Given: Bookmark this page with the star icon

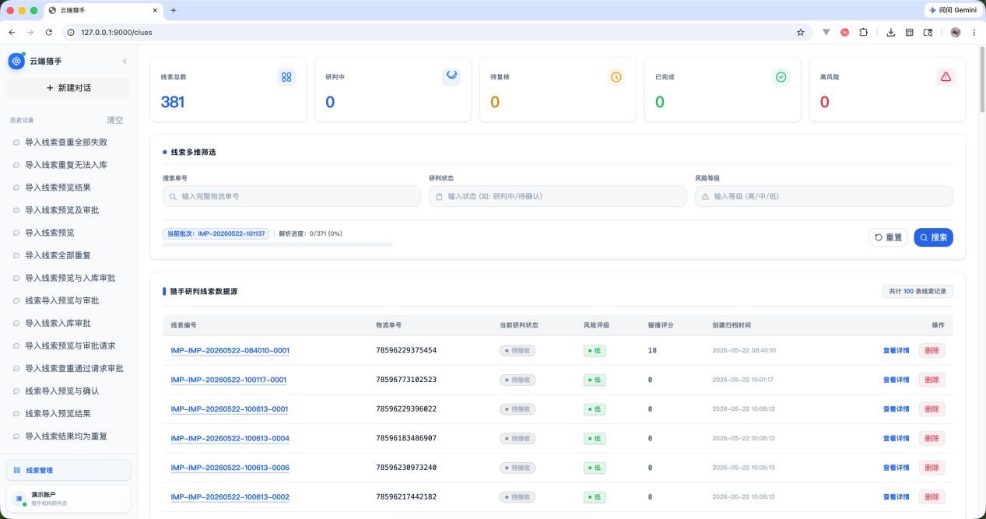Looking at the screenshot, I should (800, 33).
